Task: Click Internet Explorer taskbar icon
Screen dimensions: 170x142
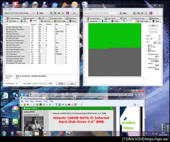Action: click(x=28, y=134)
